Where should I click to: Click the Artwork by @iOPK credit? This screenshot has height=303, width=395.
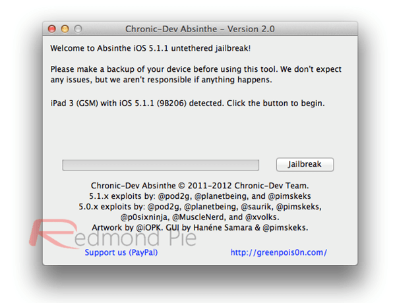tap(127, 227)
